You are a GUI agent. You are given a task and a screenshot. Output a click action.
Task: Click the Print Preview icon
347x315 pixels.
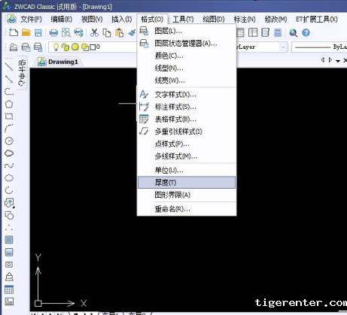66,33
